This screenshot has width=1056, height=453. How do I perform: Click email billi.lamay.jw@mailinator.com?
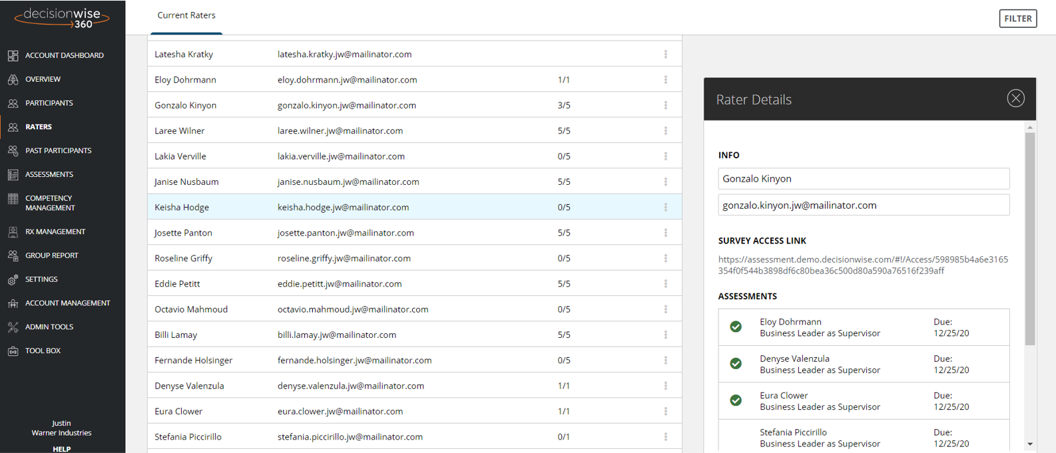[337, 335]
